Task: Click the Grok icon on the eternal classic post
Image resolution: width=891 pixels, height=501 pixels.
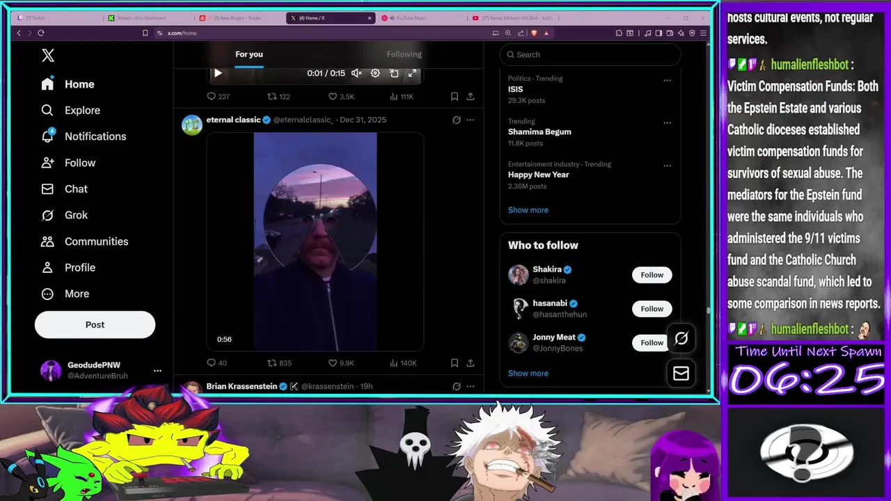Action: (457, 120)
